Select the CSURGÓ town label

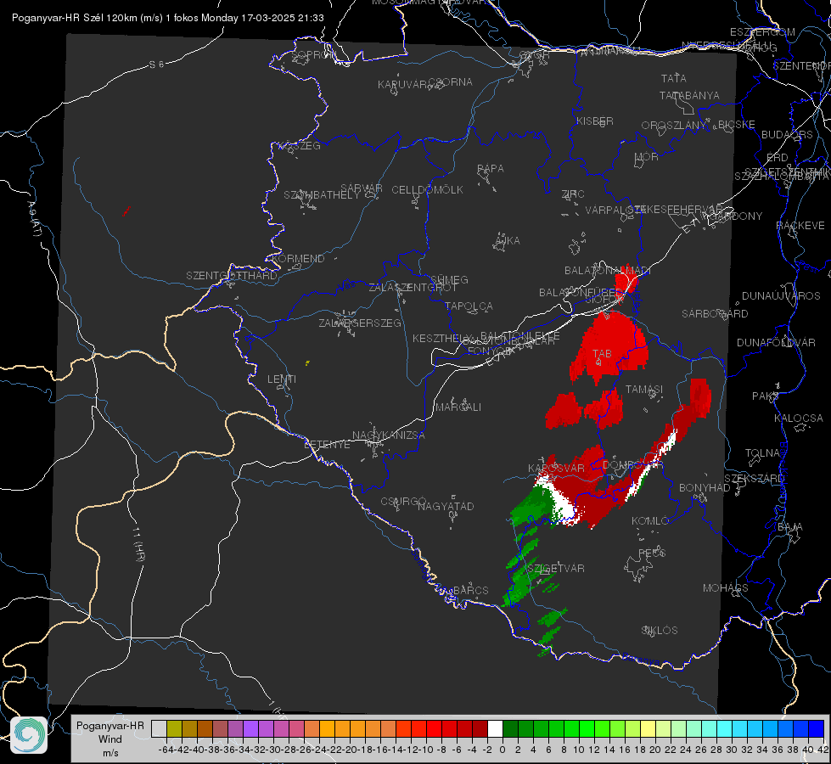point(403,502)
